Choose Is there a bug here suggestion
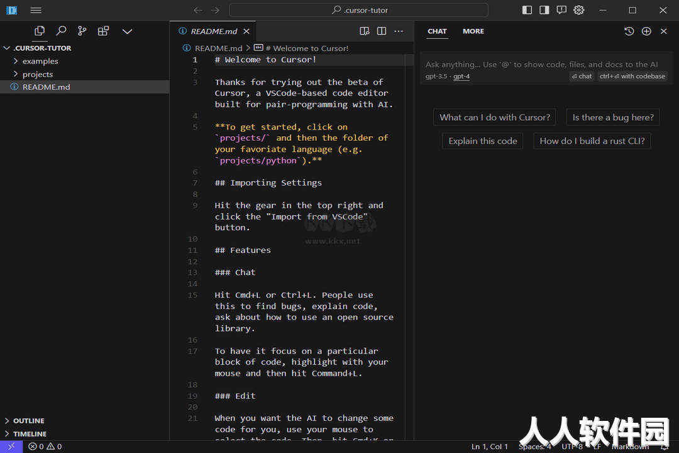679x453 pixels. (613, 118)
